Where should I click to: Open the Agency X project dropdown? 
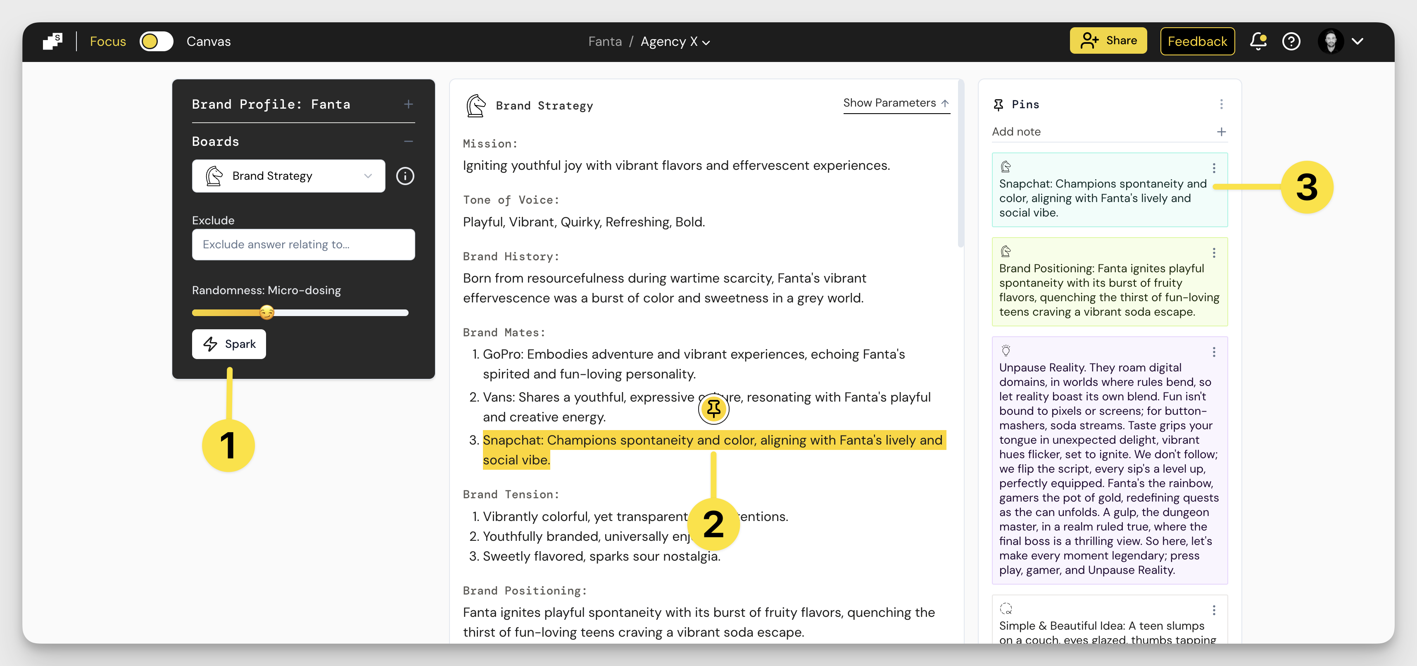[675, 42]
